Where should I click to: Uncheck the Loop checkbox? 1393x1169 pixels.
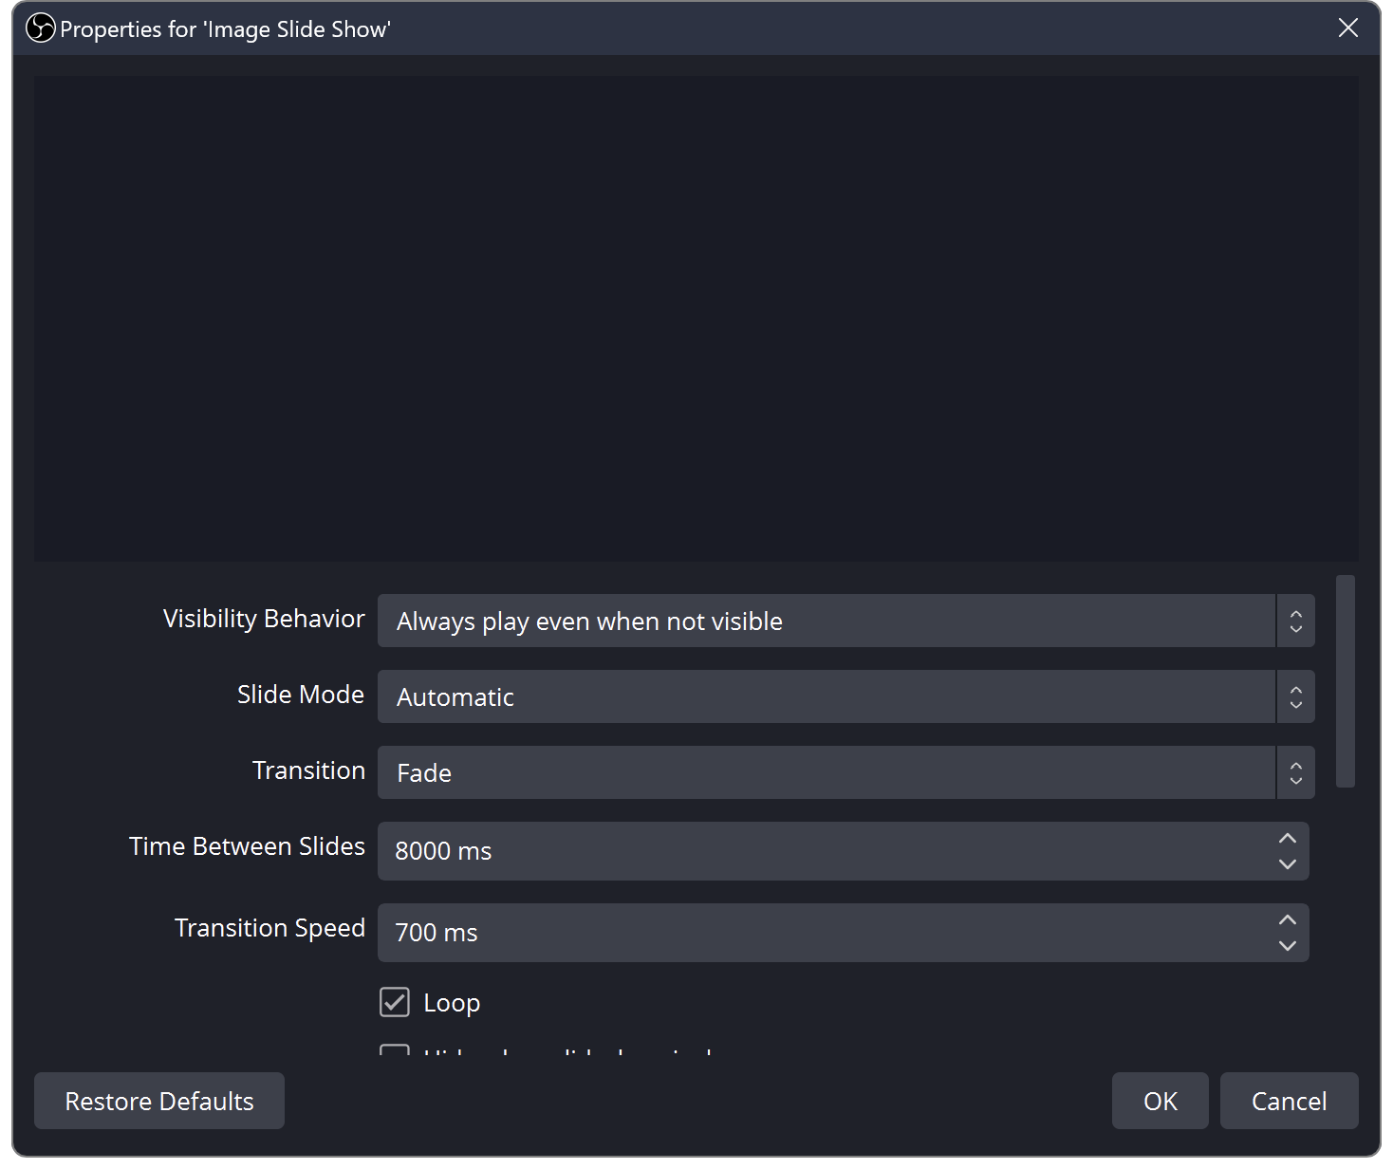(394, 1002)
